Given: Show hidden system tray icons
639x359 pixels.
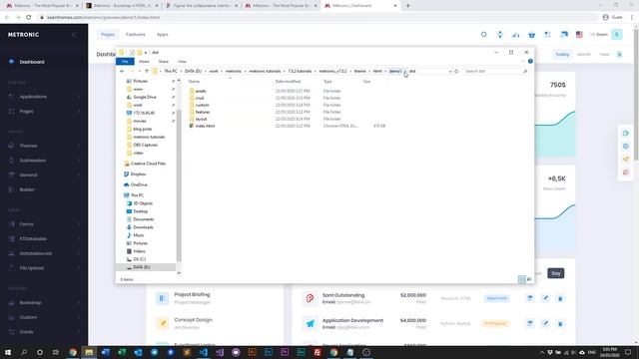Looking at the screenshot, I should [x=541, y=352].
